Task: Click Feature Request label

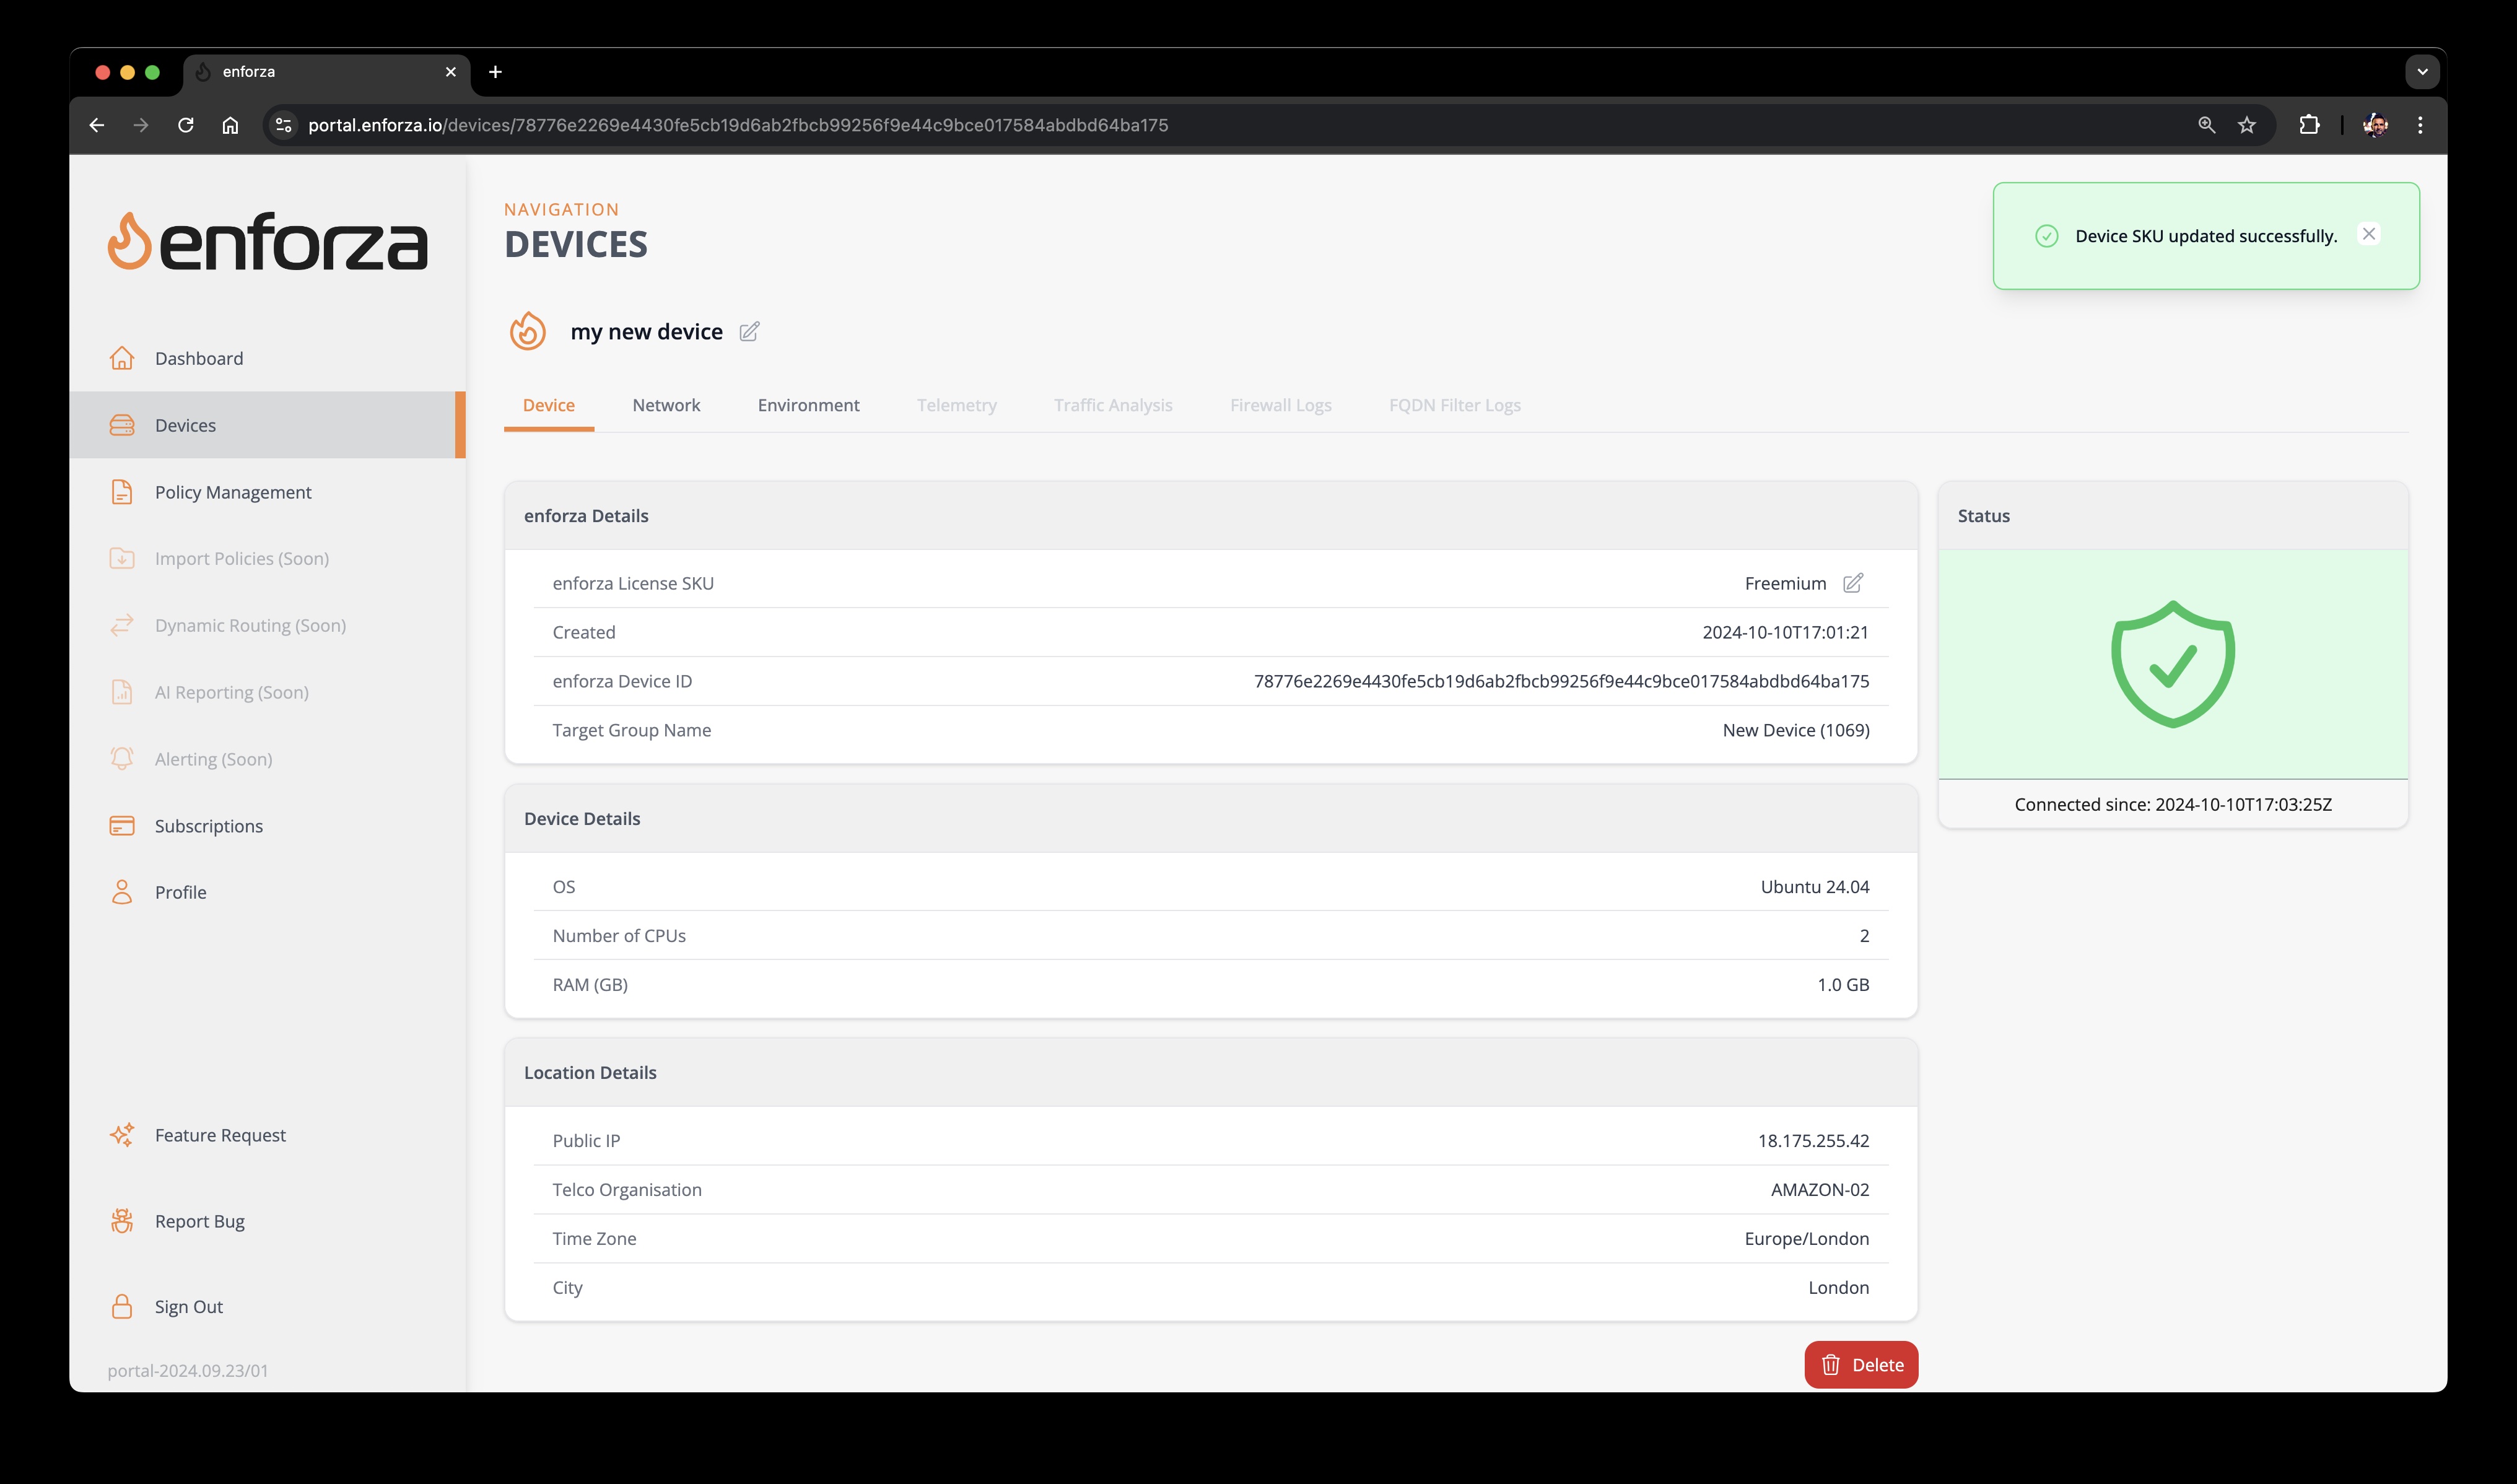Action: click(220, 1135)
